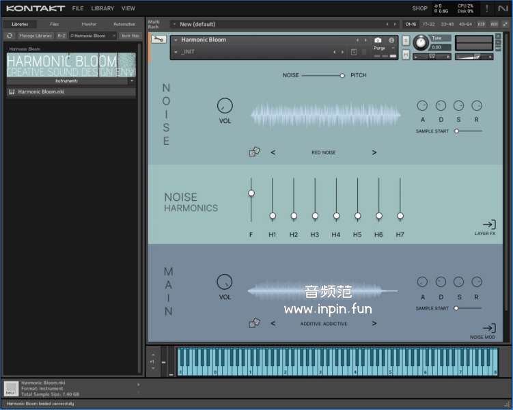This screenshot has height=410, width=513.
Task: Click the snapshot camera icon
Action: (x=378, y=40)
